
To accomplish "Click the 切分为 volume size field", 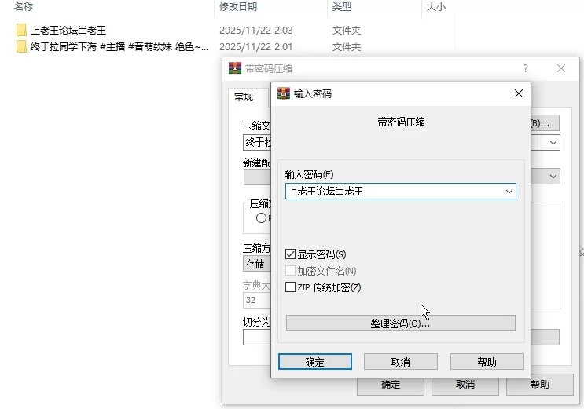I will (x=257, y=338).
